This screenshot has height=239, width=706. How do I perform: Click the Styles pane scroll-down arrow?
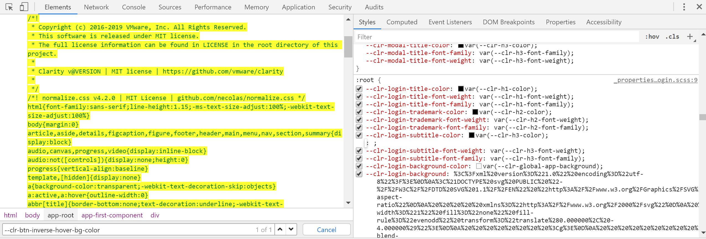pyautogui.click(x=703, y=232)
